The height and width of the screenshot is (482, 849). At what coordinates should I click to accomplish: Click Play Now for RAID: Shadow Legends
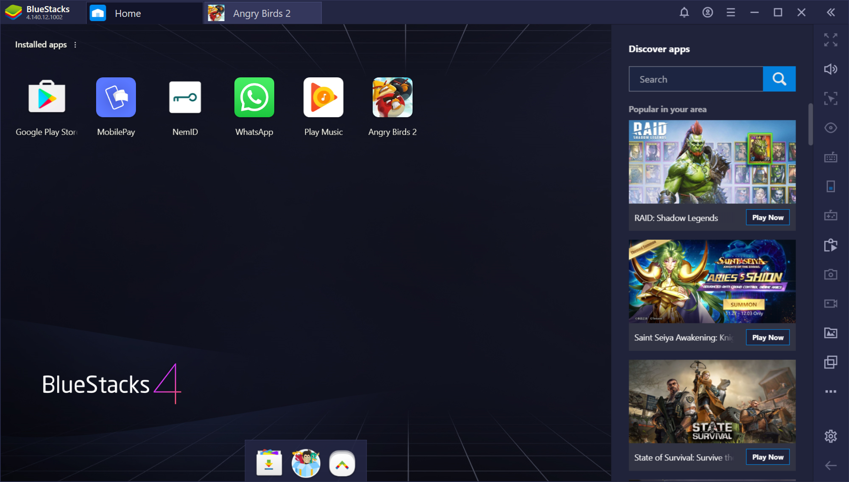coord(767,218)
